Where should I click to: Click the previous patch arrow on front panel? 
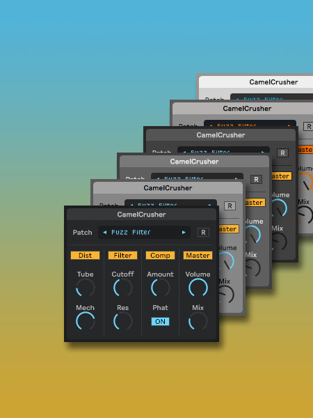(x=104, y=233)
